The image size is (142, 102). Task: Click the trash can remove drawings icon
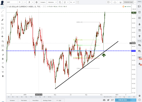point(3,76)
